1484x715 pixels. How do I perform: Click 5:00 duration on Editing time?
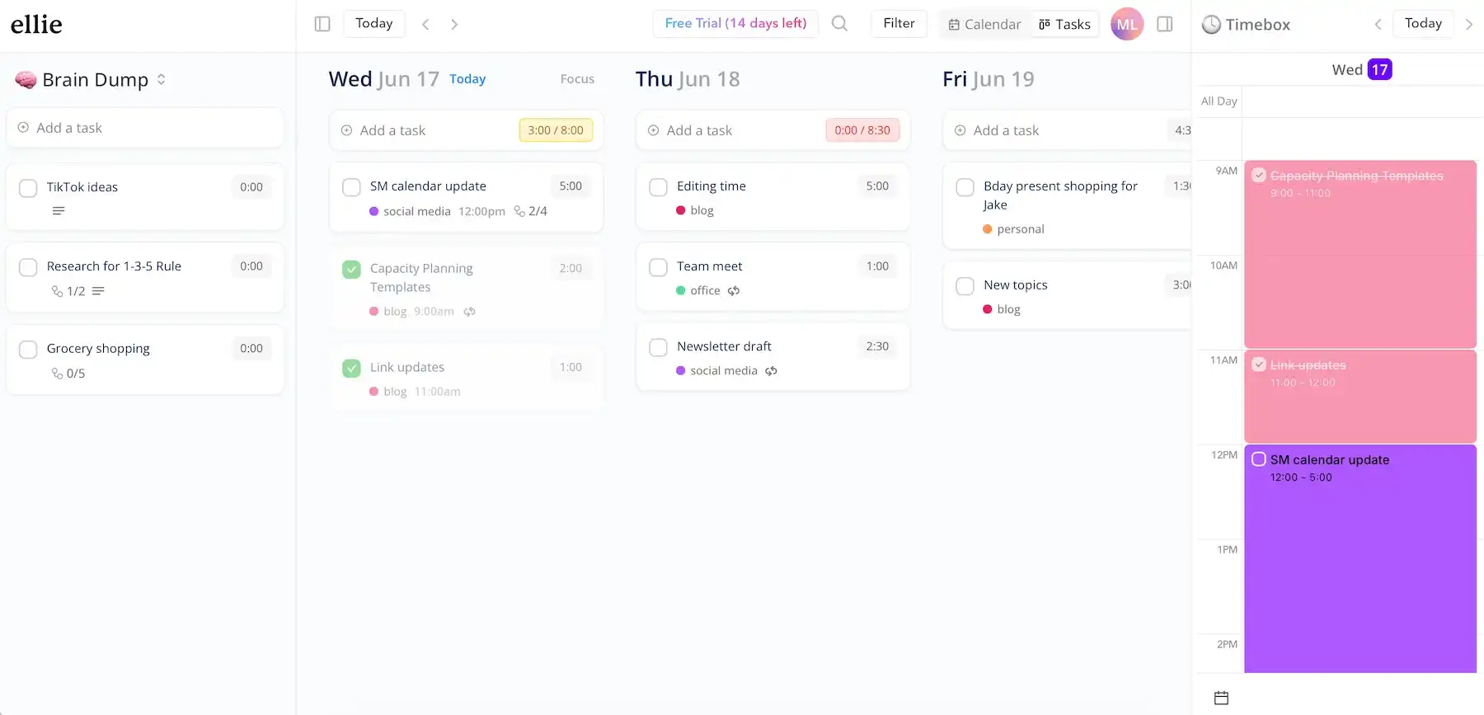coord(877,186)
